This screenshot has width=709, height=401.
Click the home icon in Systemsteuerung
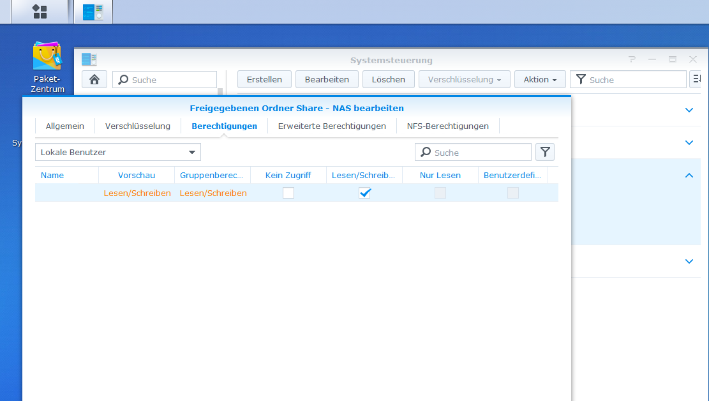[x=94, y=80]
